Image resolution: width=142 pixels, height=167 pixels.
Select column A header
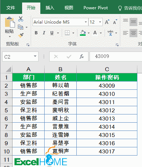[x=29, y=69]
